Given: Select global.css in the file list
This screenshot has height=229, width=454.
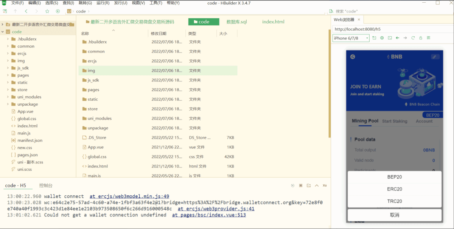Looking at the screenshot, I should (x=97, y=157).
